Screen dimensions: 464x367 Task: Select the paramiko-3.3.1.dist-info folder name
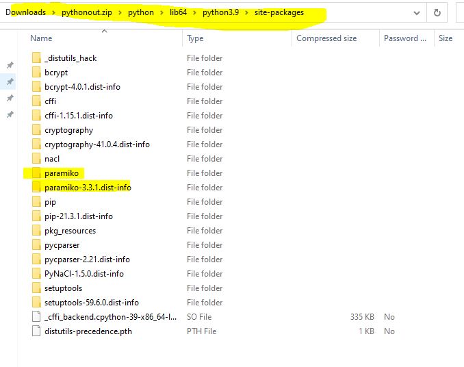(88, 188)
